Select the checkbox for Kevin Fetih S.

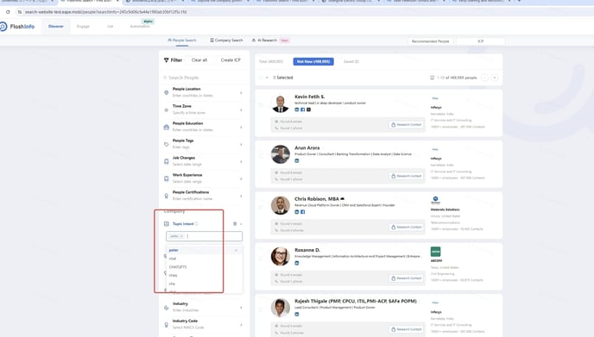click(x=261, y=105)
